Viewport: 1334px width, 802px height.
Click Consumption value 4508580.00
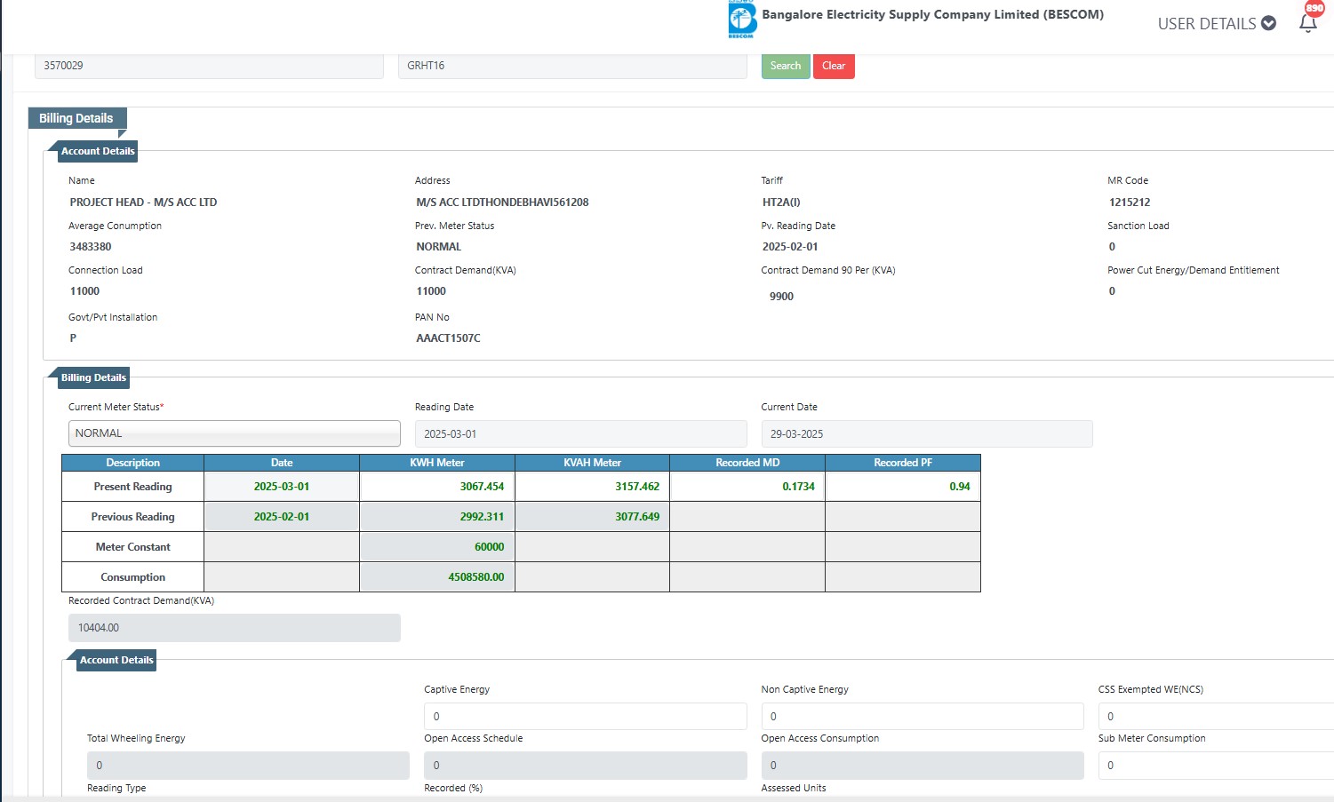pyautogui.click(x=437, y=577)
